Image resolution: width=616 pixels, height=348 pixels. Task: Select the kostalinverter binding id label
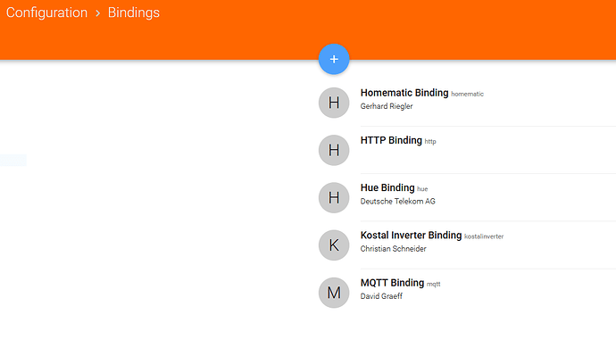484,236
